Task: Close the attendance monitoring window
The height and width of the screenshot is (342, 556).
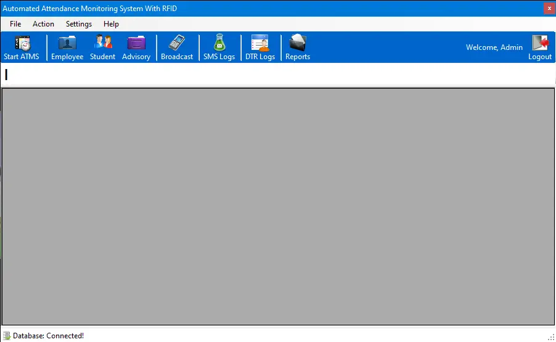Action: click(x=549, y=8)
